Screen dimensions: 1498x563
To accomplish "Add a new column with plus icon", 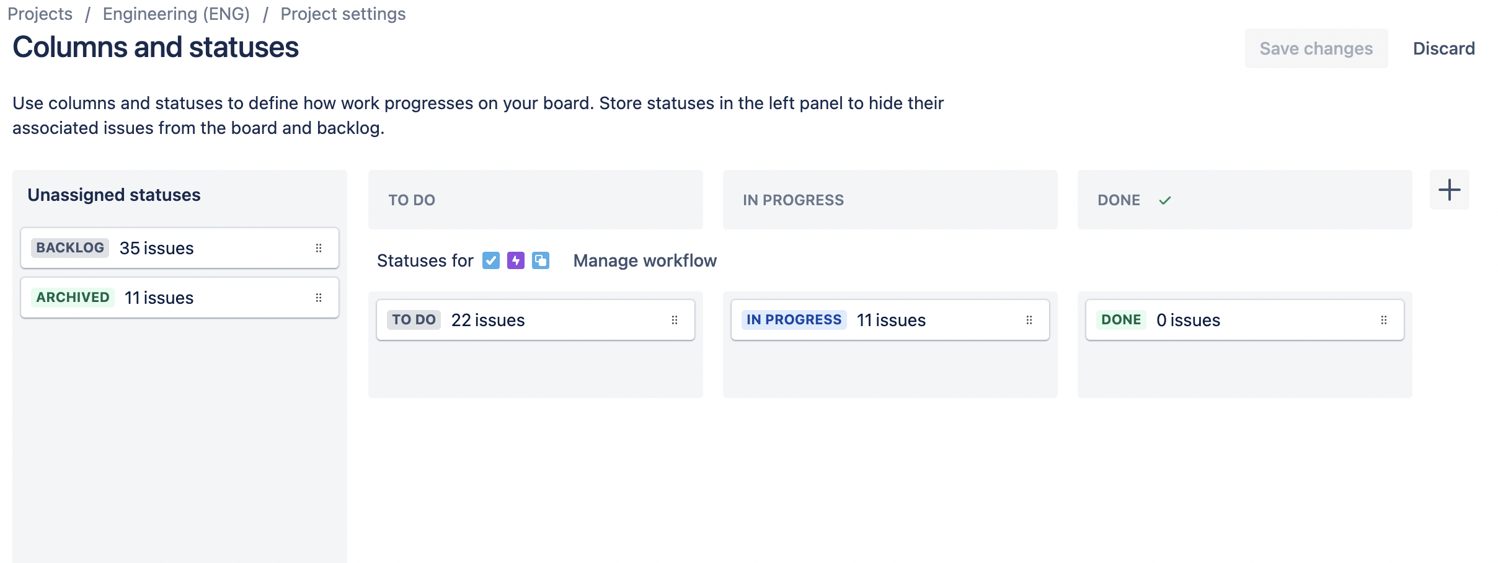I will (x=1449, y=190).
